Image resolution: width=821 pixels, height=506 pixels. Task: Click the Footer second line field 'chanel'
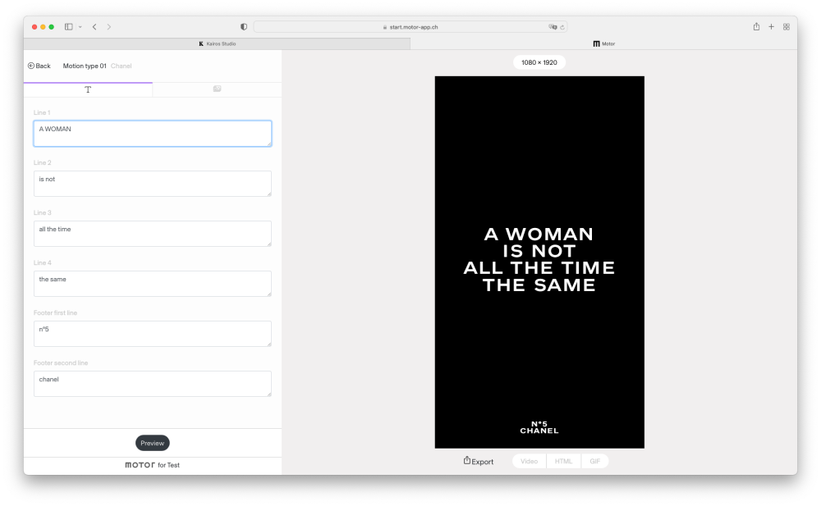[153, 384]
